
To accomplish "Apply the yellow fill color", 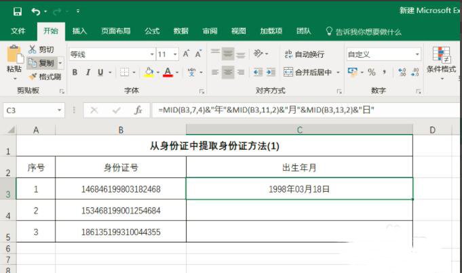I will [x=149, y=72].
